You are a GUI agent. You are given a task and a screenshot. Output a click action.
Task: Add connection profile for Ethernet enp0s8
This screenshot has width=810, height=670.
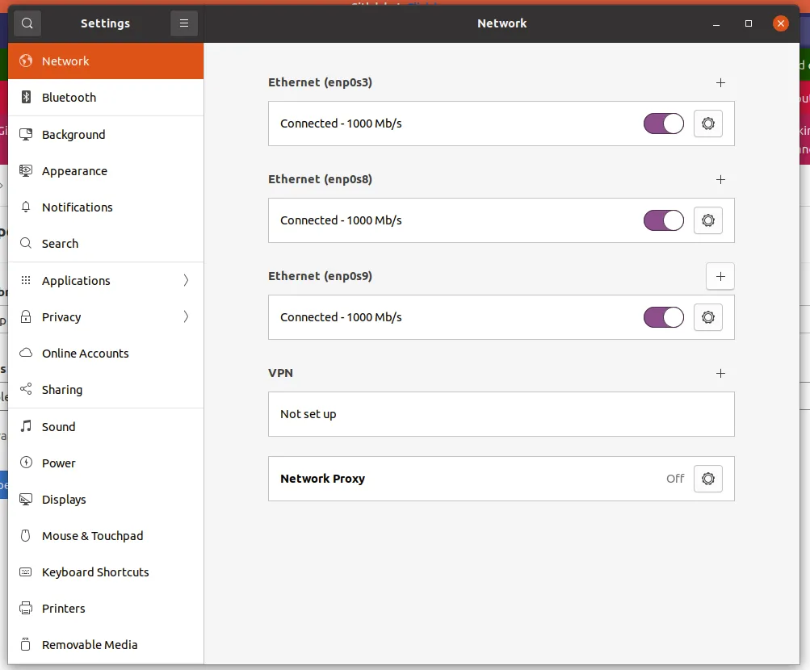721,179
